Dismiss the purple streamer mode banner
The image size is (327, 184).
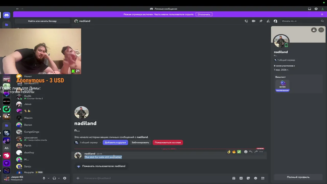point(322,14)
